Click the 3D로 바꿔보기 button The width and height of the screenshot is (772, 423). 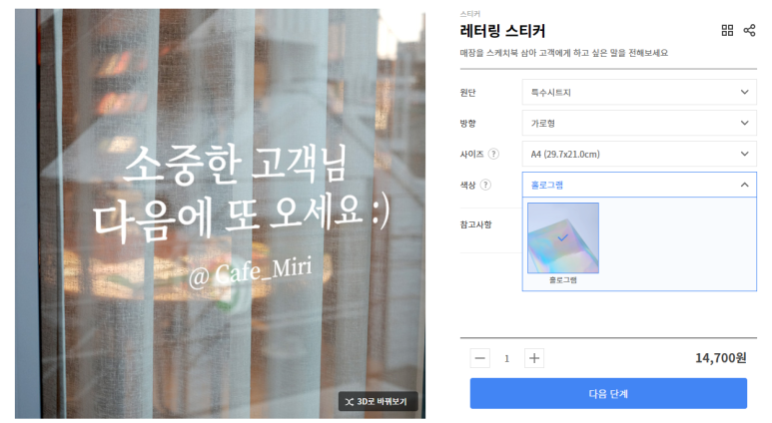pyautogui.click(x=378, y=402)
